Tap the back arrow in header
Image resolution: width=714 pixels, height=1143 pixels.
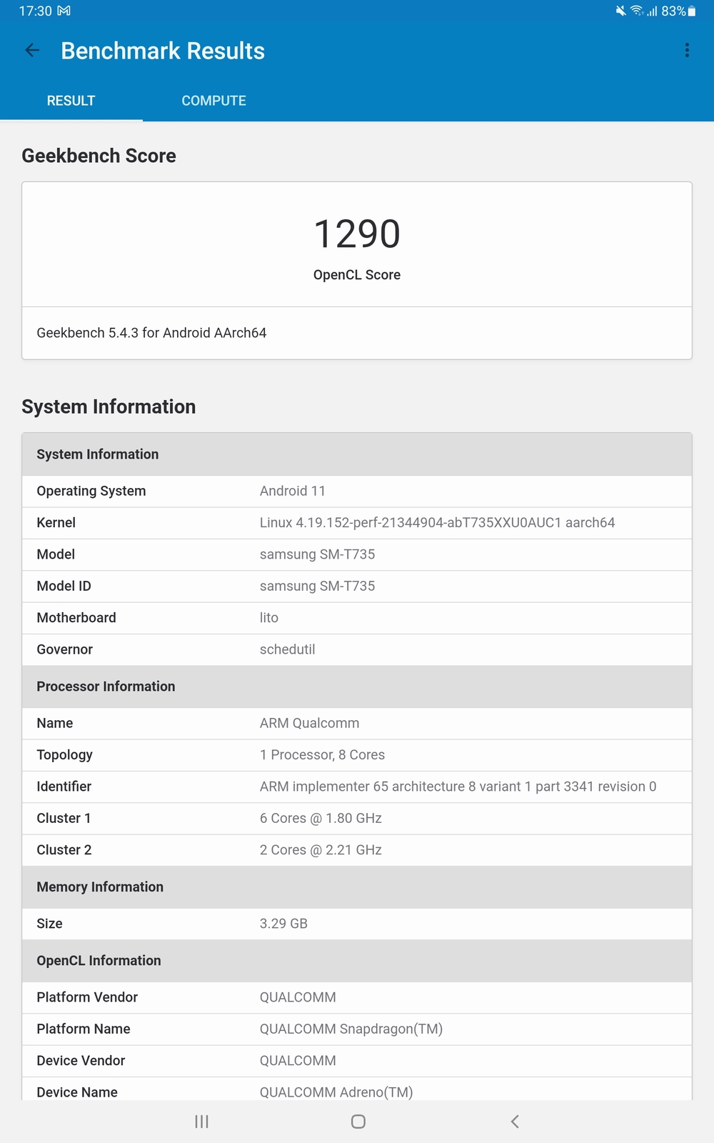[x=32, y=50]
